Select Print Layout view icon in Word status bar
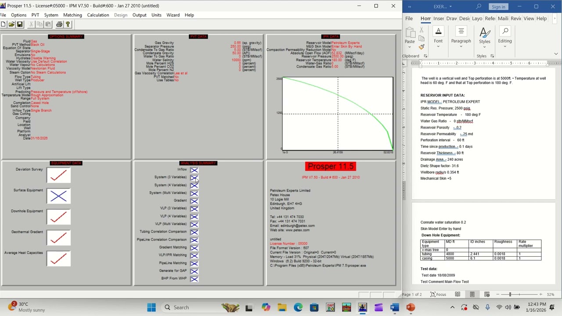Screen dimensions: 562x316 (x=472, y=294)
